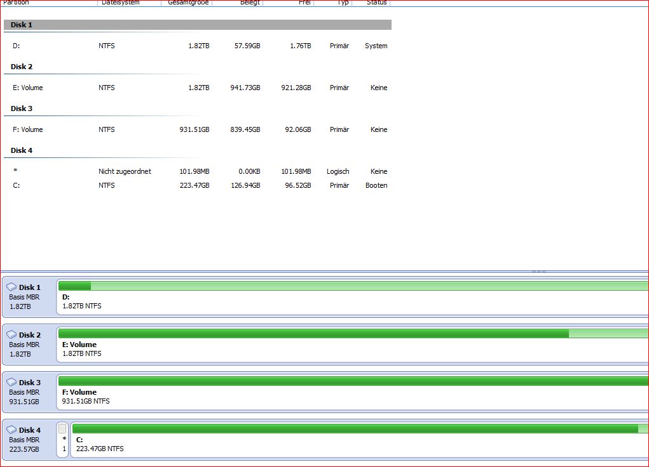Click the Disk 2 drive icon in disk map

(x=11, y=334)
